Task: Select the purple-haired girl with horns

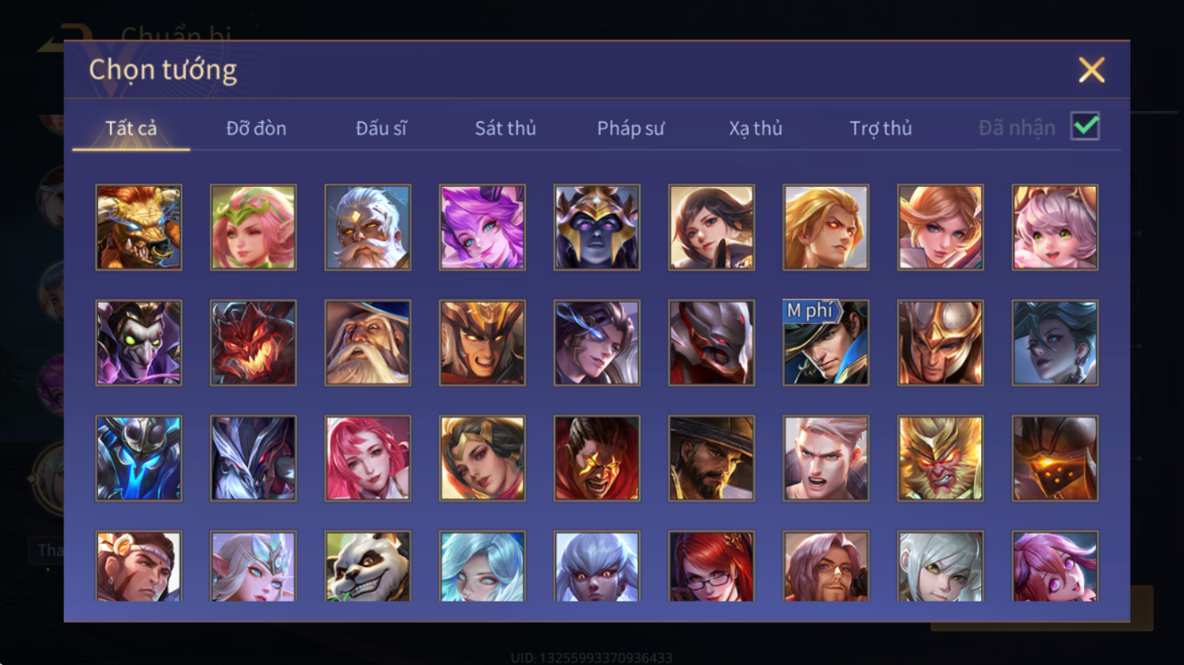Action: pos(482,227)
